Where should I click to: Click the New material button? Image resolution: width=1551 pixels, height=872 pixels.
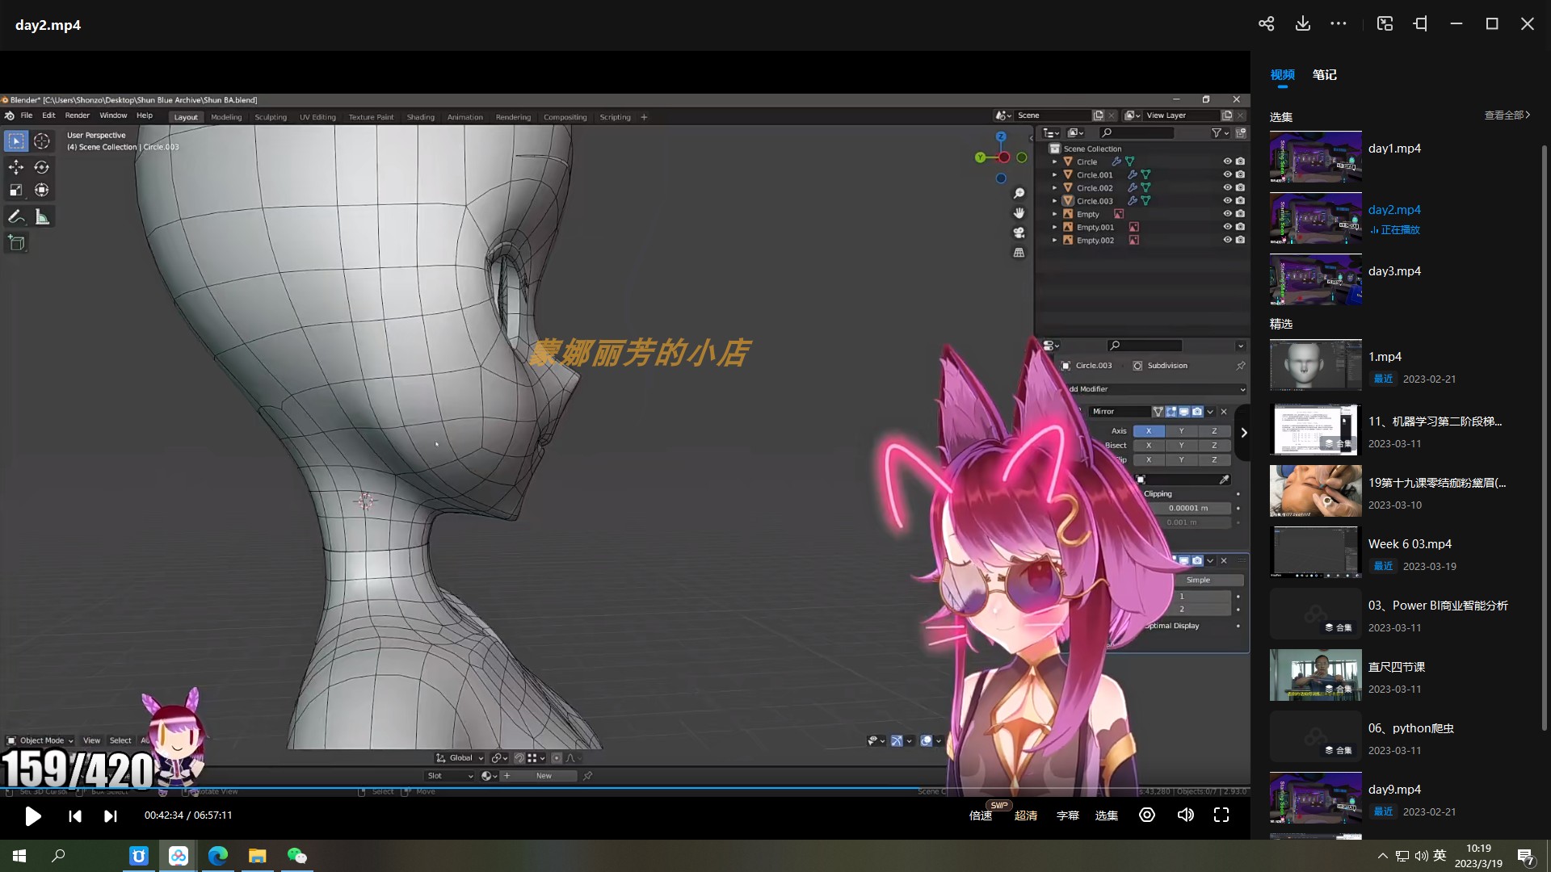(543, 776)
